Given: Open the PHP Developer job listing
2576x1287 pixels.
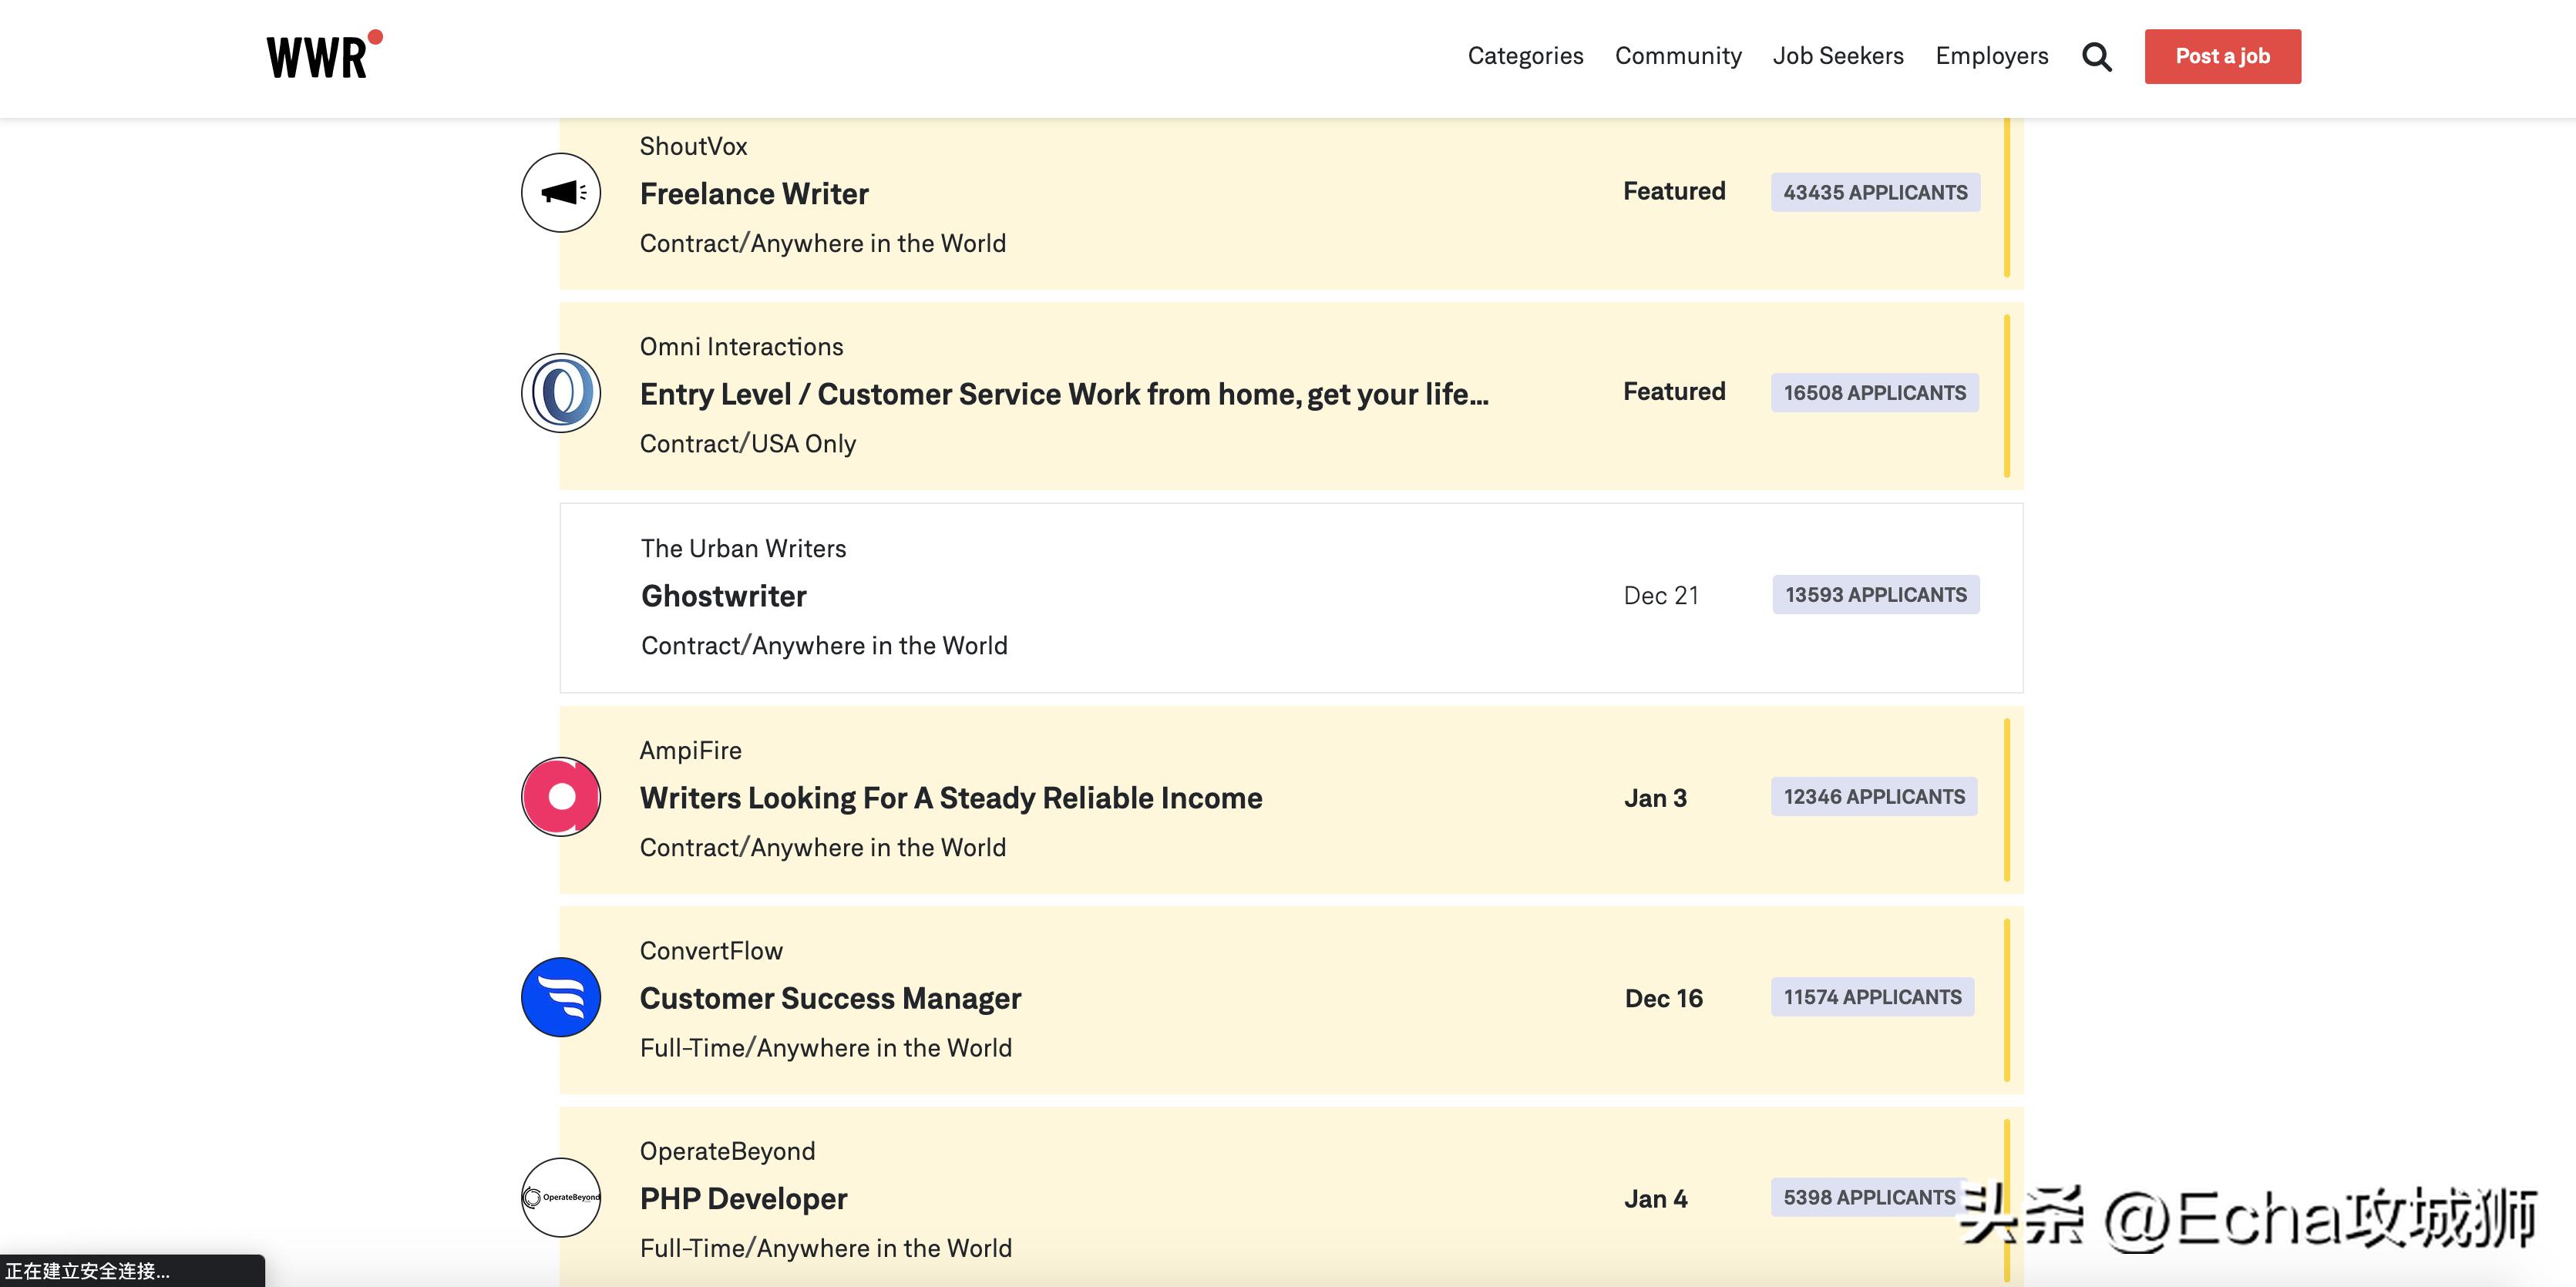Looking at the screenshot, I should [743, 1198].
